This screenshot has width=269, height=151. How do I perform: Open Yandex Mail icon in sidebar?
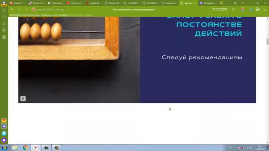[x=4, y=120]
